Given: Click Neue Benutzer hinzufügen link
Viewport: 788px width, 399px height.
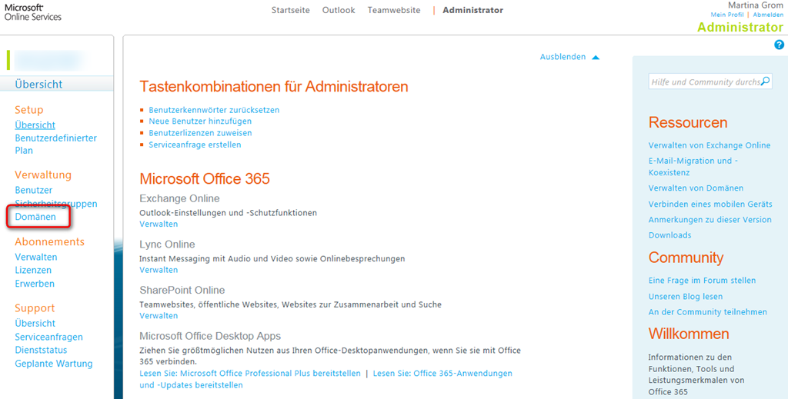Looking at the screenshot, I should click(x=200, y=121).
